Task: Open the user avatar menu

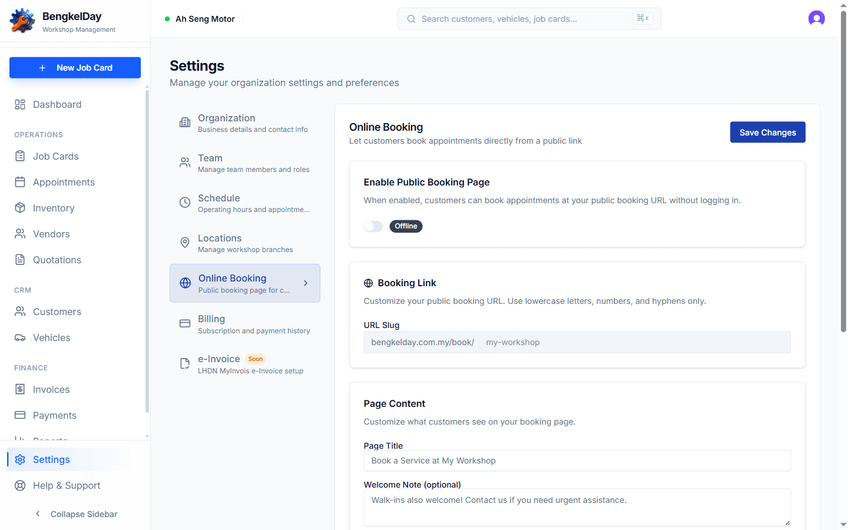Action: click(x=817, y=19)
